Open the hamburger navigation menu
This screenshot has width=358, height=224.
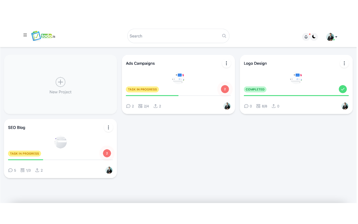[25, 35]
